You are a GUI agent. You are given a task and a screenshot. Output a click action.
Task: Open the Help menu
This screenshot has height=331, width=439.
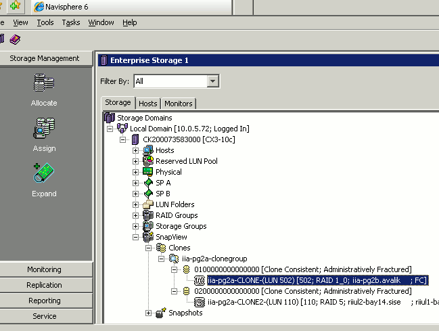(130, 22)
